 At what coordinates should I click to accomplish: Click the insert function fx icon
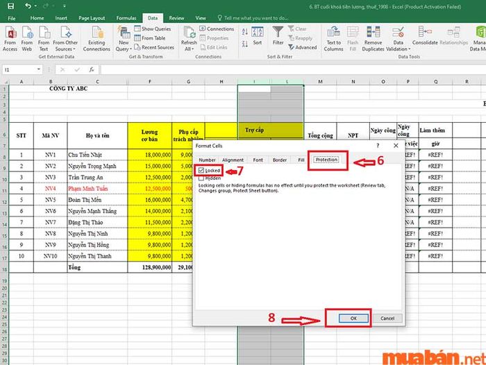[x=92, y=69]
